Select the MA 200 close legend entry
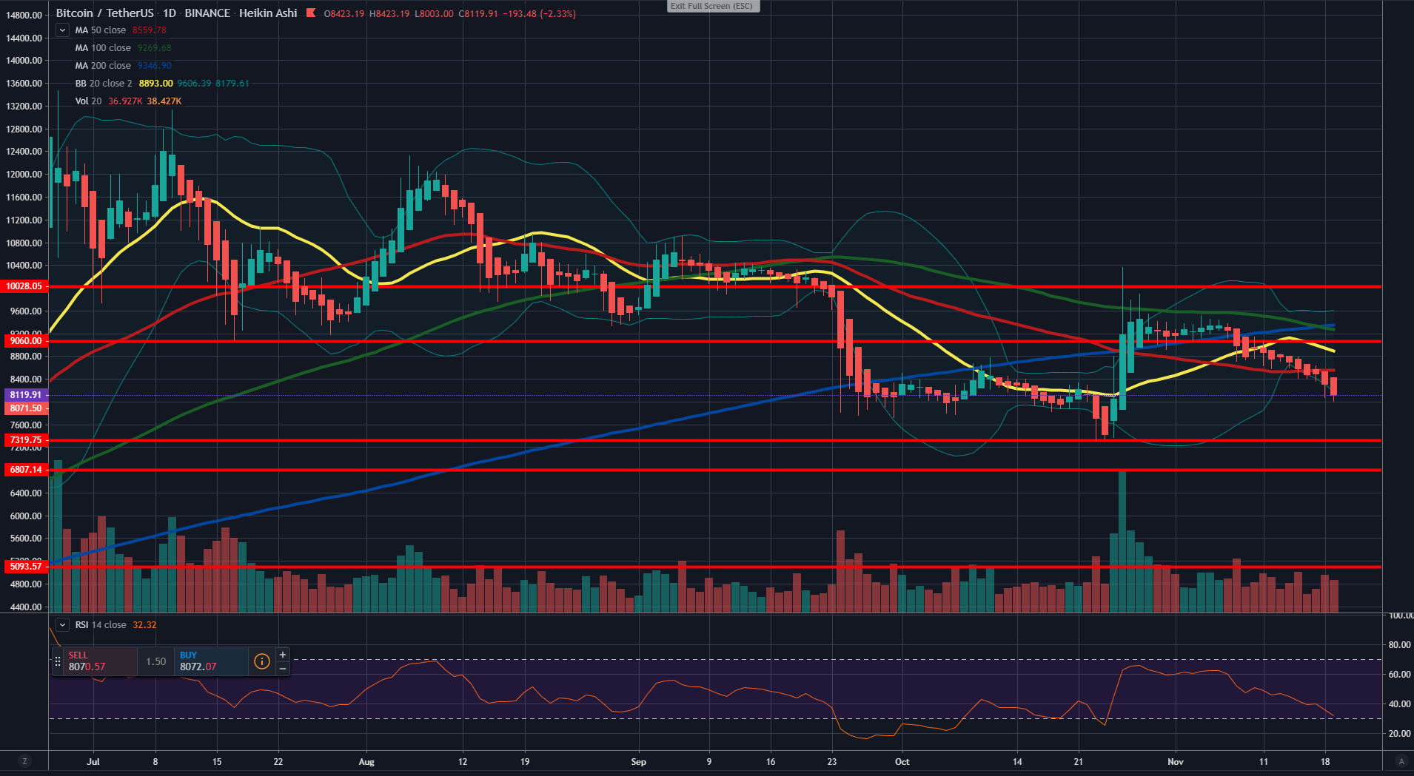 point(103,66)
